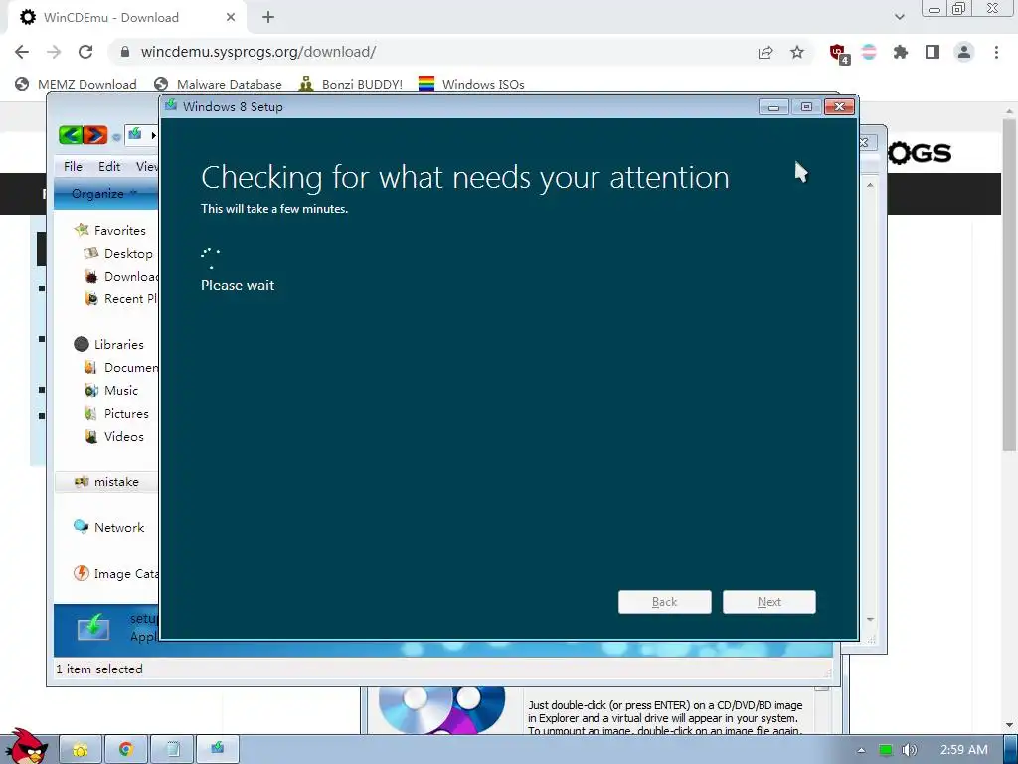Select Favorites in Explorer sidebar

coord(119,230)
